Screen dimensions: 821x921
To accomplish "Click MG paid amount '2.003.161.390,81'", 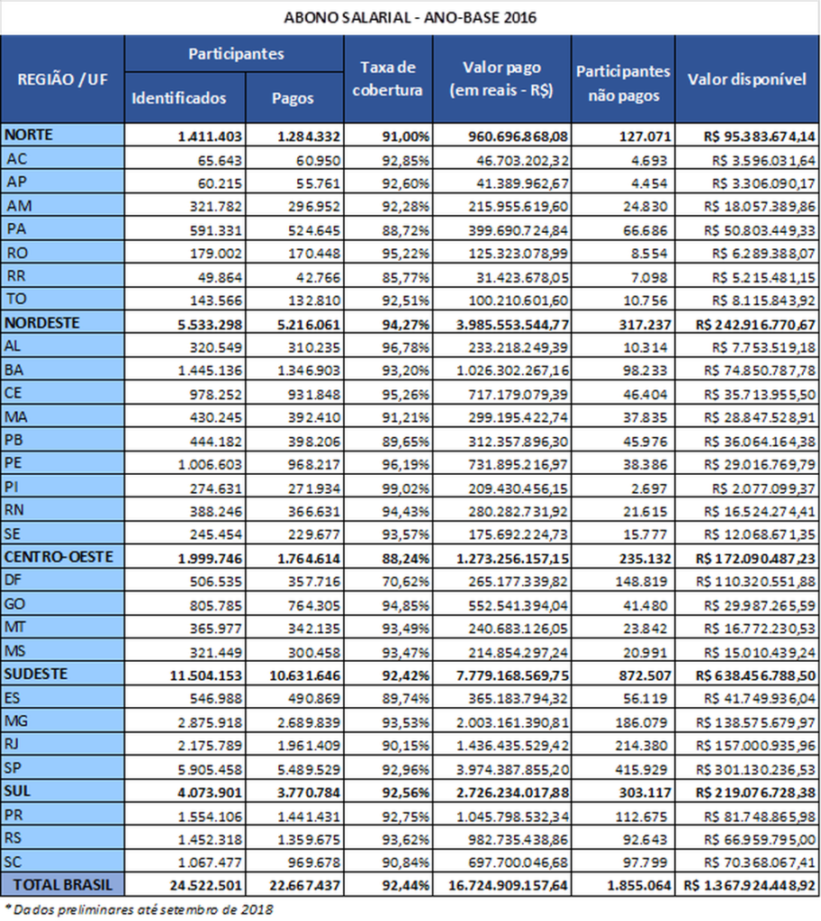I will (513, 722).
